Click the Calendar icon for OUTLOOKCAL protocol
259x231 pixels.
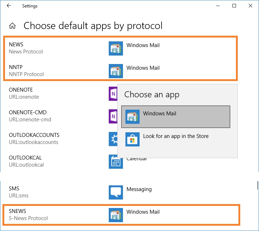(116, 162)
